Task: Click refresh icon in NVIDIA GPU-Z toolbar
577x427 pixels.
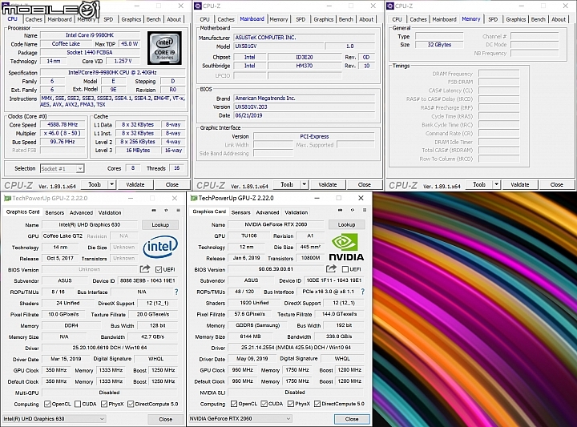Action: 352,210
